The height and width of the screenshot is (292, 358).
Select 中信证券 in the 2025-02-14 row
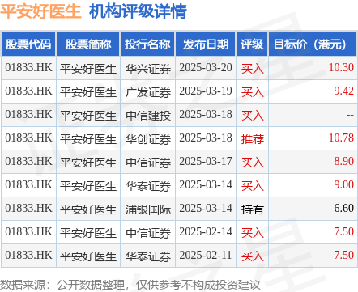(148, 233)
